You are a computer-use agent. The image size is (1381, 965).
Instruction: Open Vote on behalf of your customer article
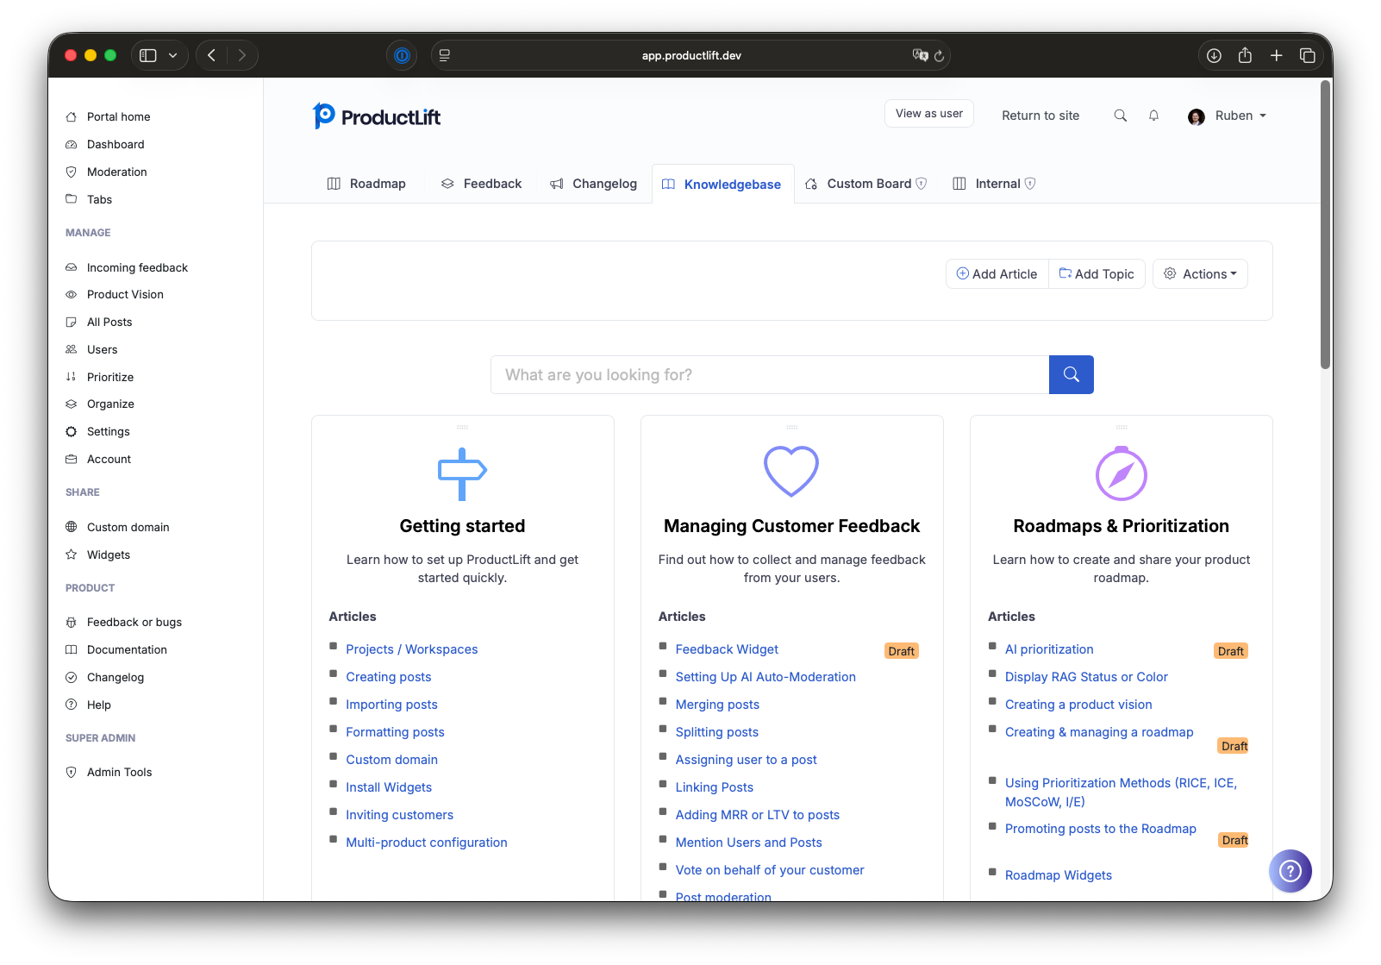(x=770, y=870)
